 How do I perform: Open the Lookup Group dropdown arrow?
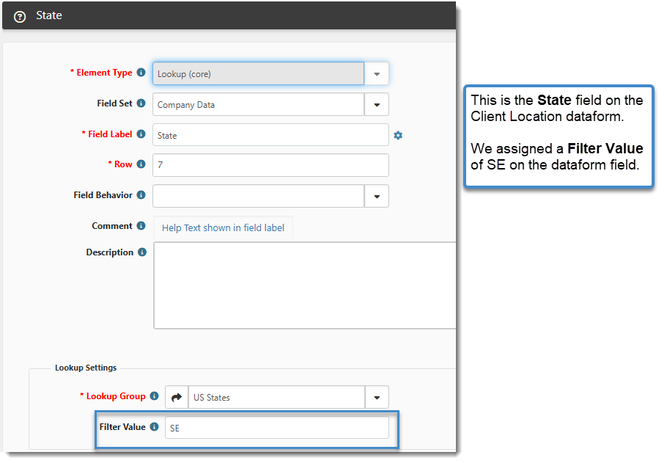click(x=377, y=397)
